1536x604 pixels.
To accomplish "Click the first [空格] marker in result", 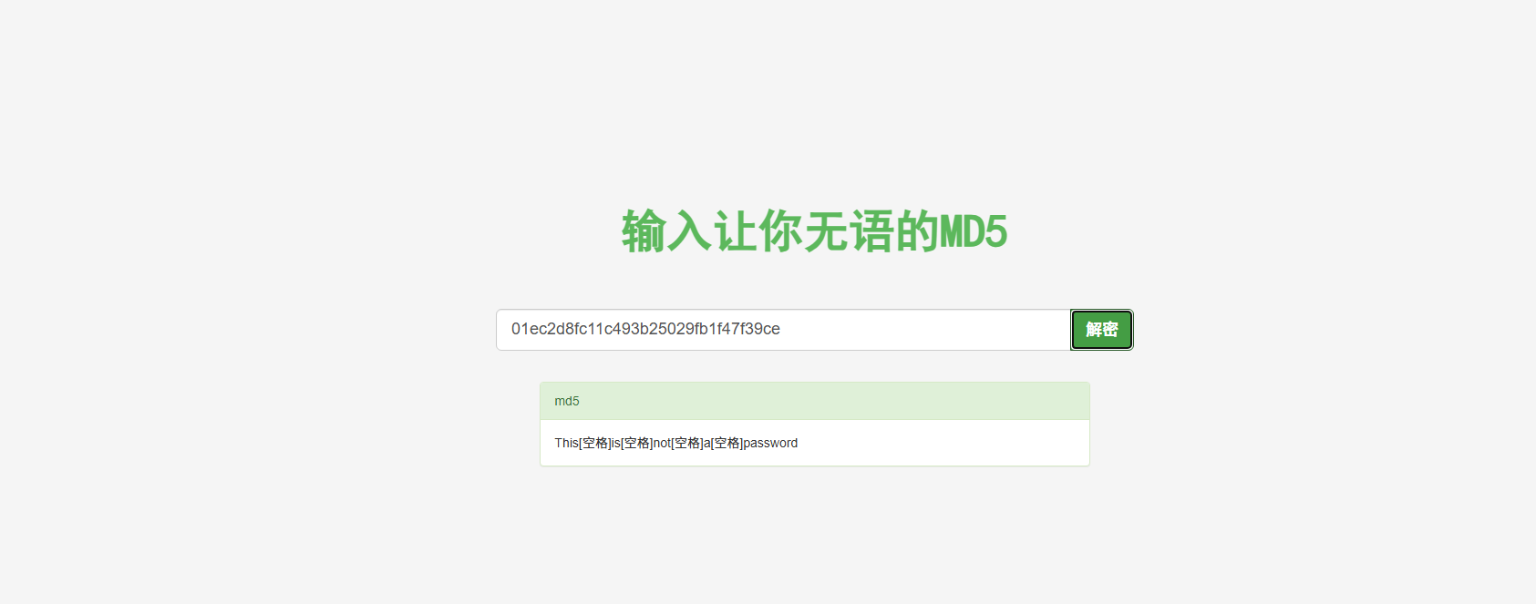I will pyautogui.click(x=595, y=443).
